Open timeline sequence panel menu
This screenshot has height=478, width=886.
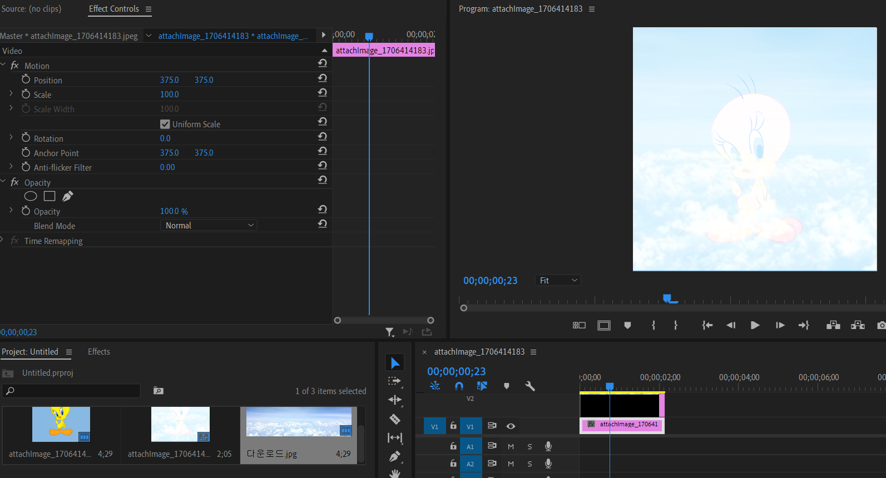tap(533, 352)
